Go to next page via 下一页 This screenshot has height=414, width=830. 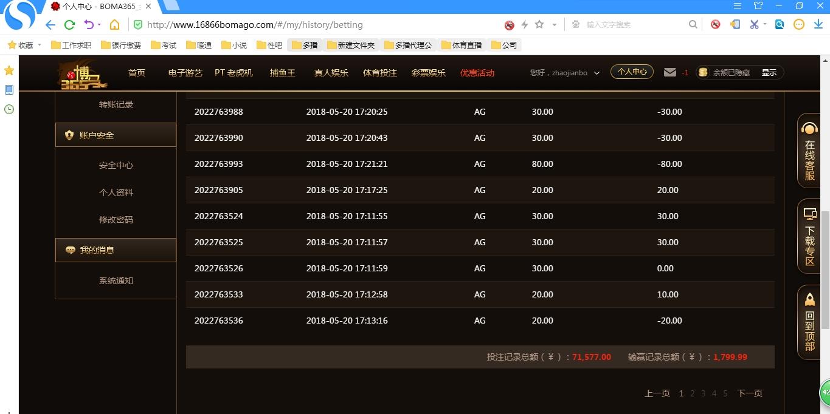749,393
